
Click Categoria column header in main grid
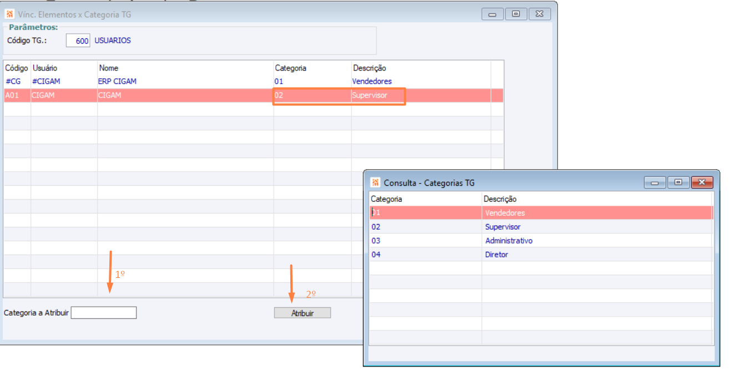coord(291,68)
